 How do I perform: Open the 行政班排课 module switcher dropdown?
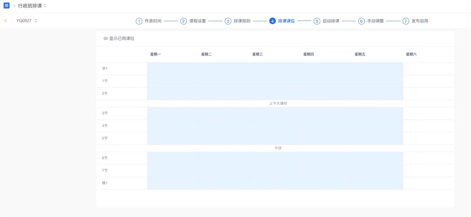(x=32, y=6)
